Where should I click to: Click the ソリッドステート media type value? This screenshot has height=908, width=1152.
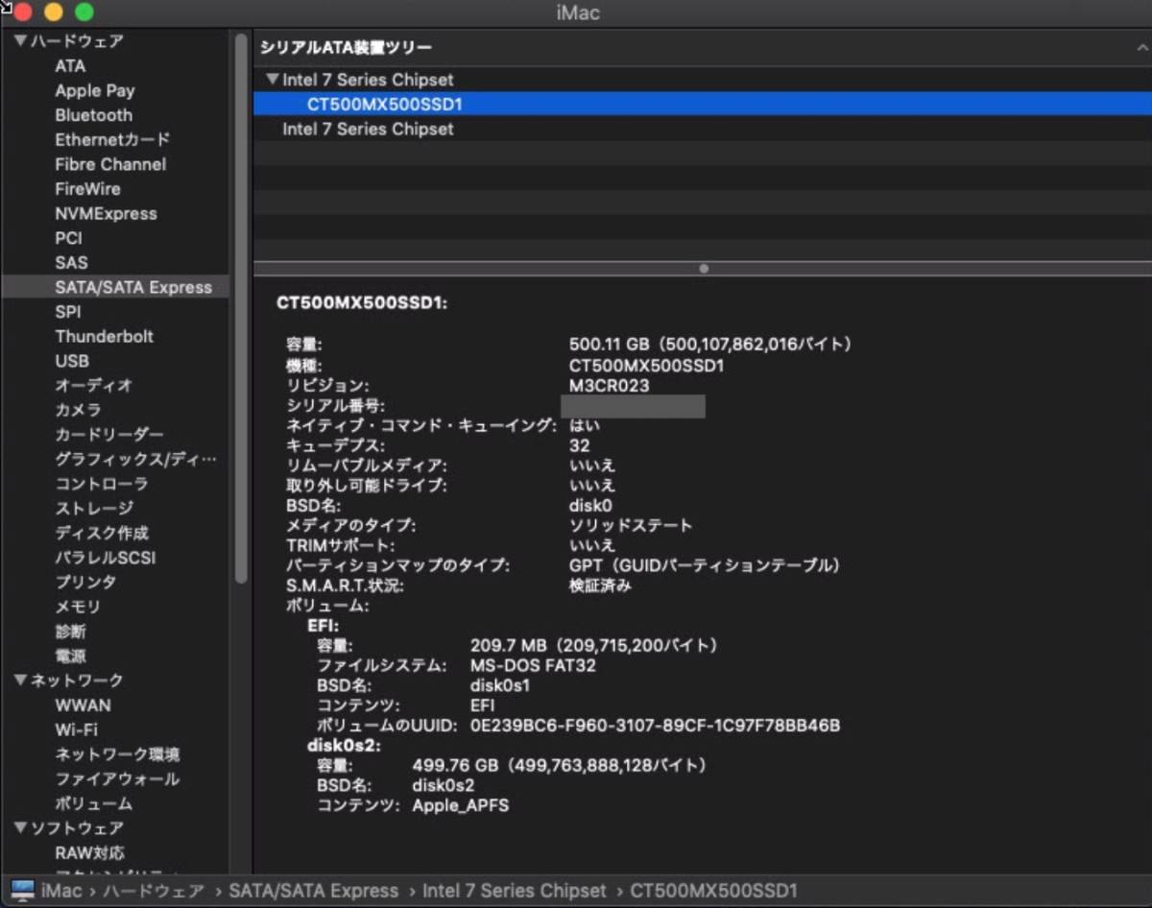(631, 525)
